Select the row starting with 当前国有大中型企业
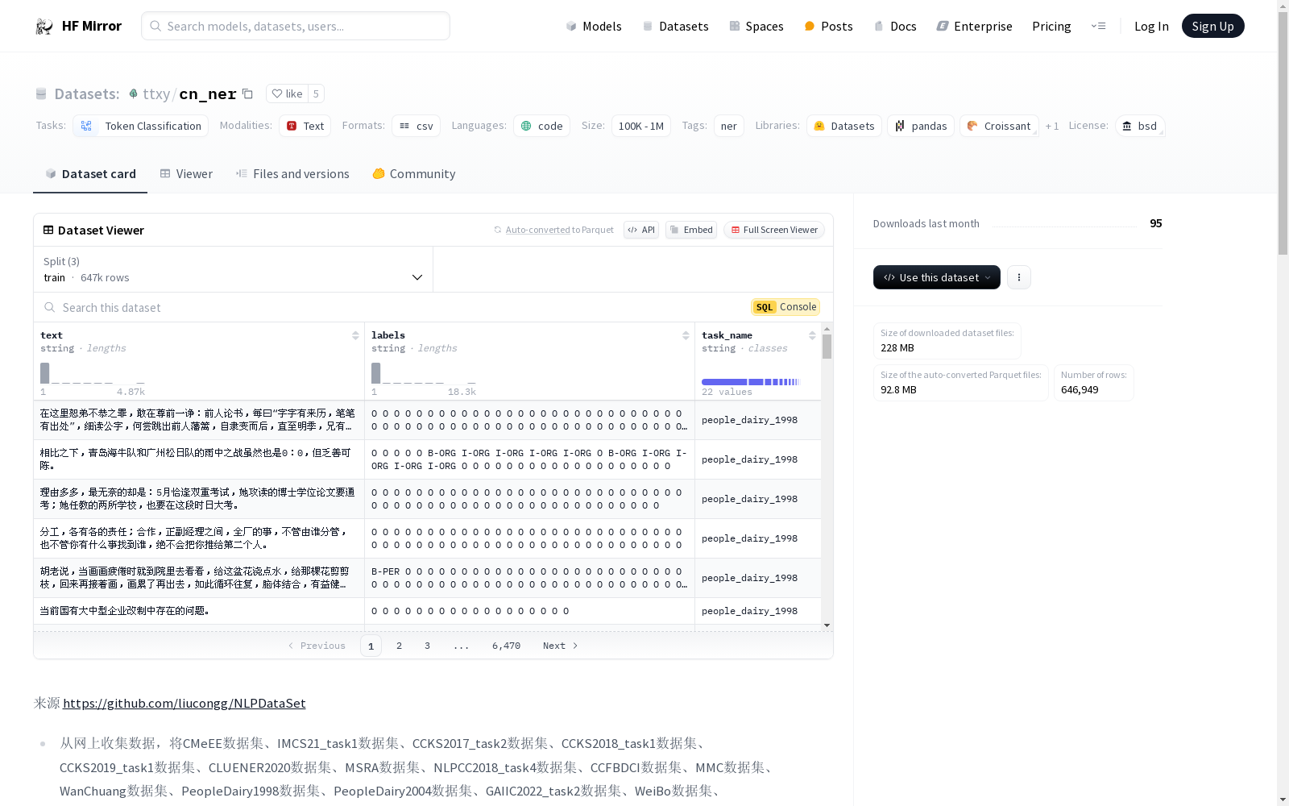 pos(427,611)
